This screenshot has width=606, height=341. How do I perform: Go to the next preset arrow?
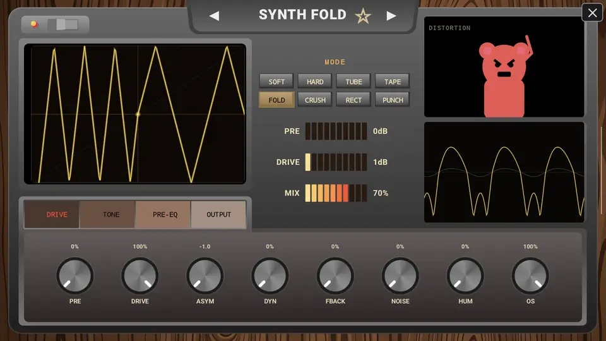391,16
